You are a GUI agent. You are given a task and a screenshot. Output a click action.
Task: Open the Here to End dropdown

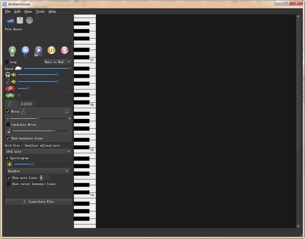57,62
